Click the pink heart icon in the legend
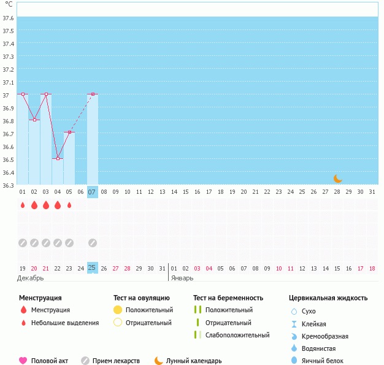The image size is (384, 365). point(23,361)
